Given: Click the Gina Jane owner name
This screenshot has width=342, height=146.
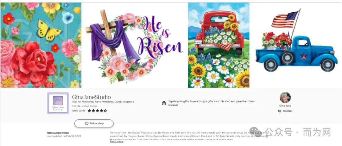Looking at the screenshot, I should point(285,106).
